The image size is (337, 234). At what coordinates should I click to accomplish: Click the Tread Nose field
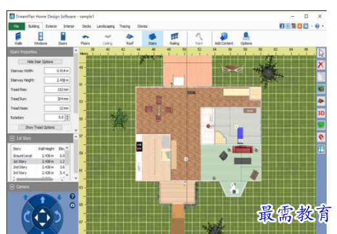coord(57,108)
